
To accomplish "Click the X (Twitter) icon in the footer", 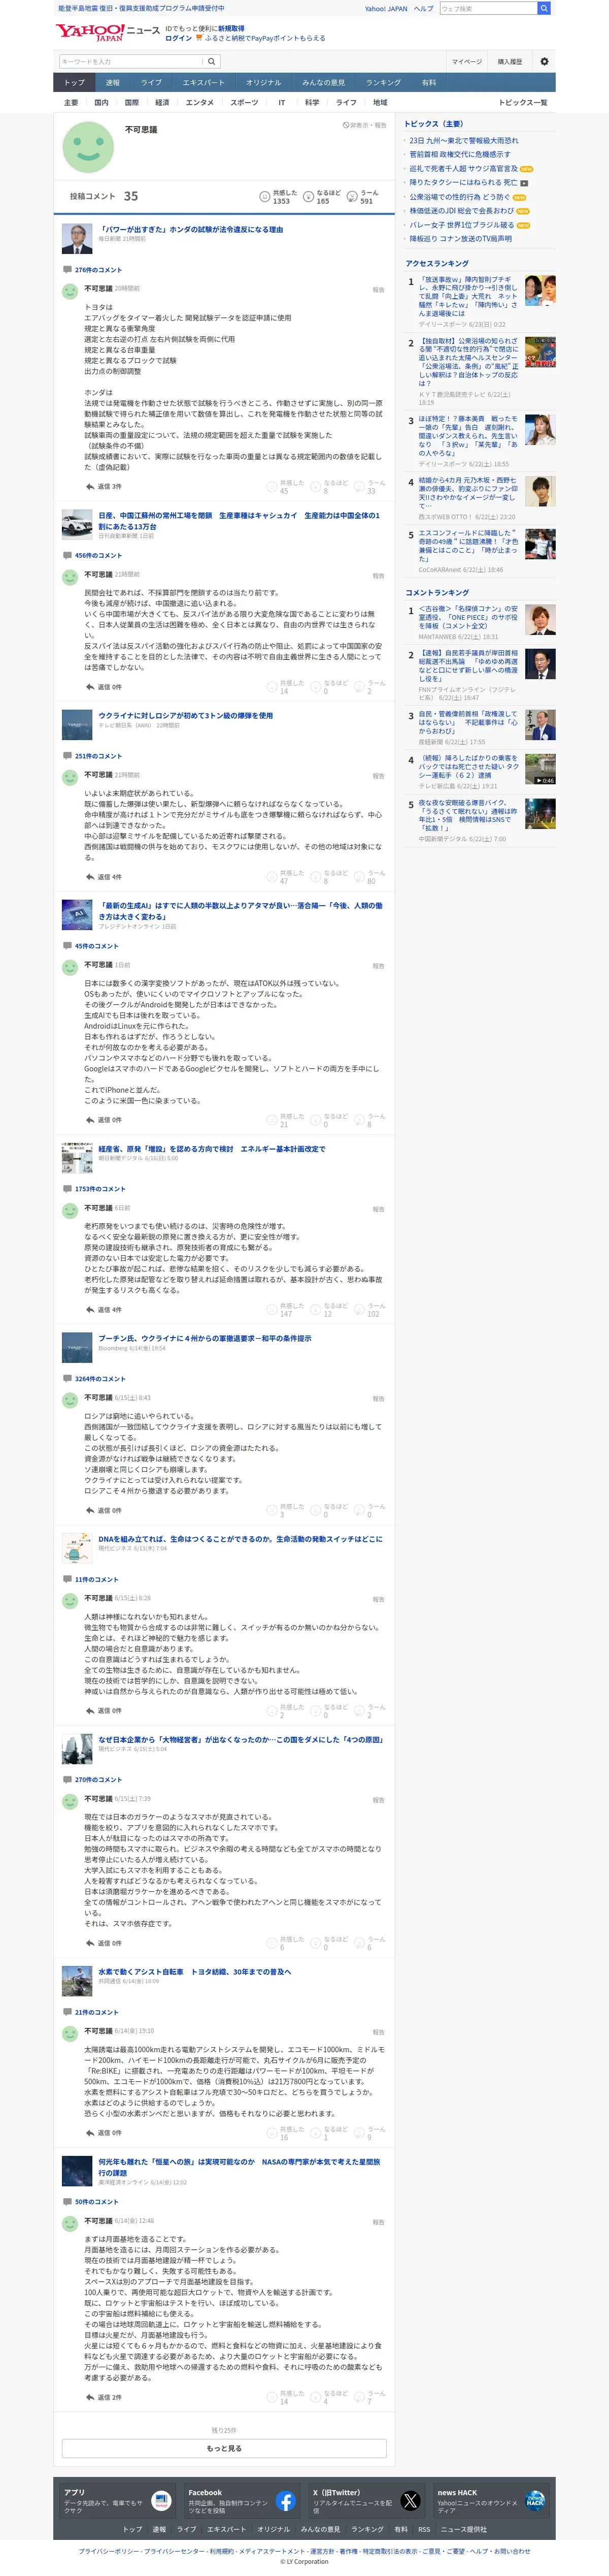I will tap(411, 2501).
